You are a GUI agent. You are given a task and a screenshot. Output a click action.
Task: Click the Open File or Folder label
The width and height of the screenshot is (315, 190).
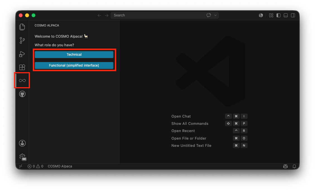tap(189, 138)
